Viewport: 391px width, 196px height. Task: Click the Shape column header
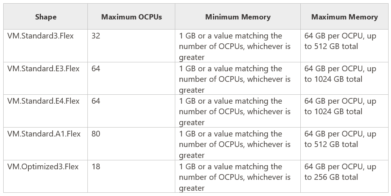[46, 17]
